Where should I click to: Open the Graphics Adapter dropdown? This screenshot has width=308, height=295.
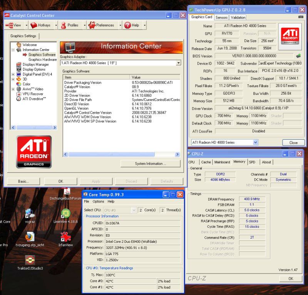point(178,63)
